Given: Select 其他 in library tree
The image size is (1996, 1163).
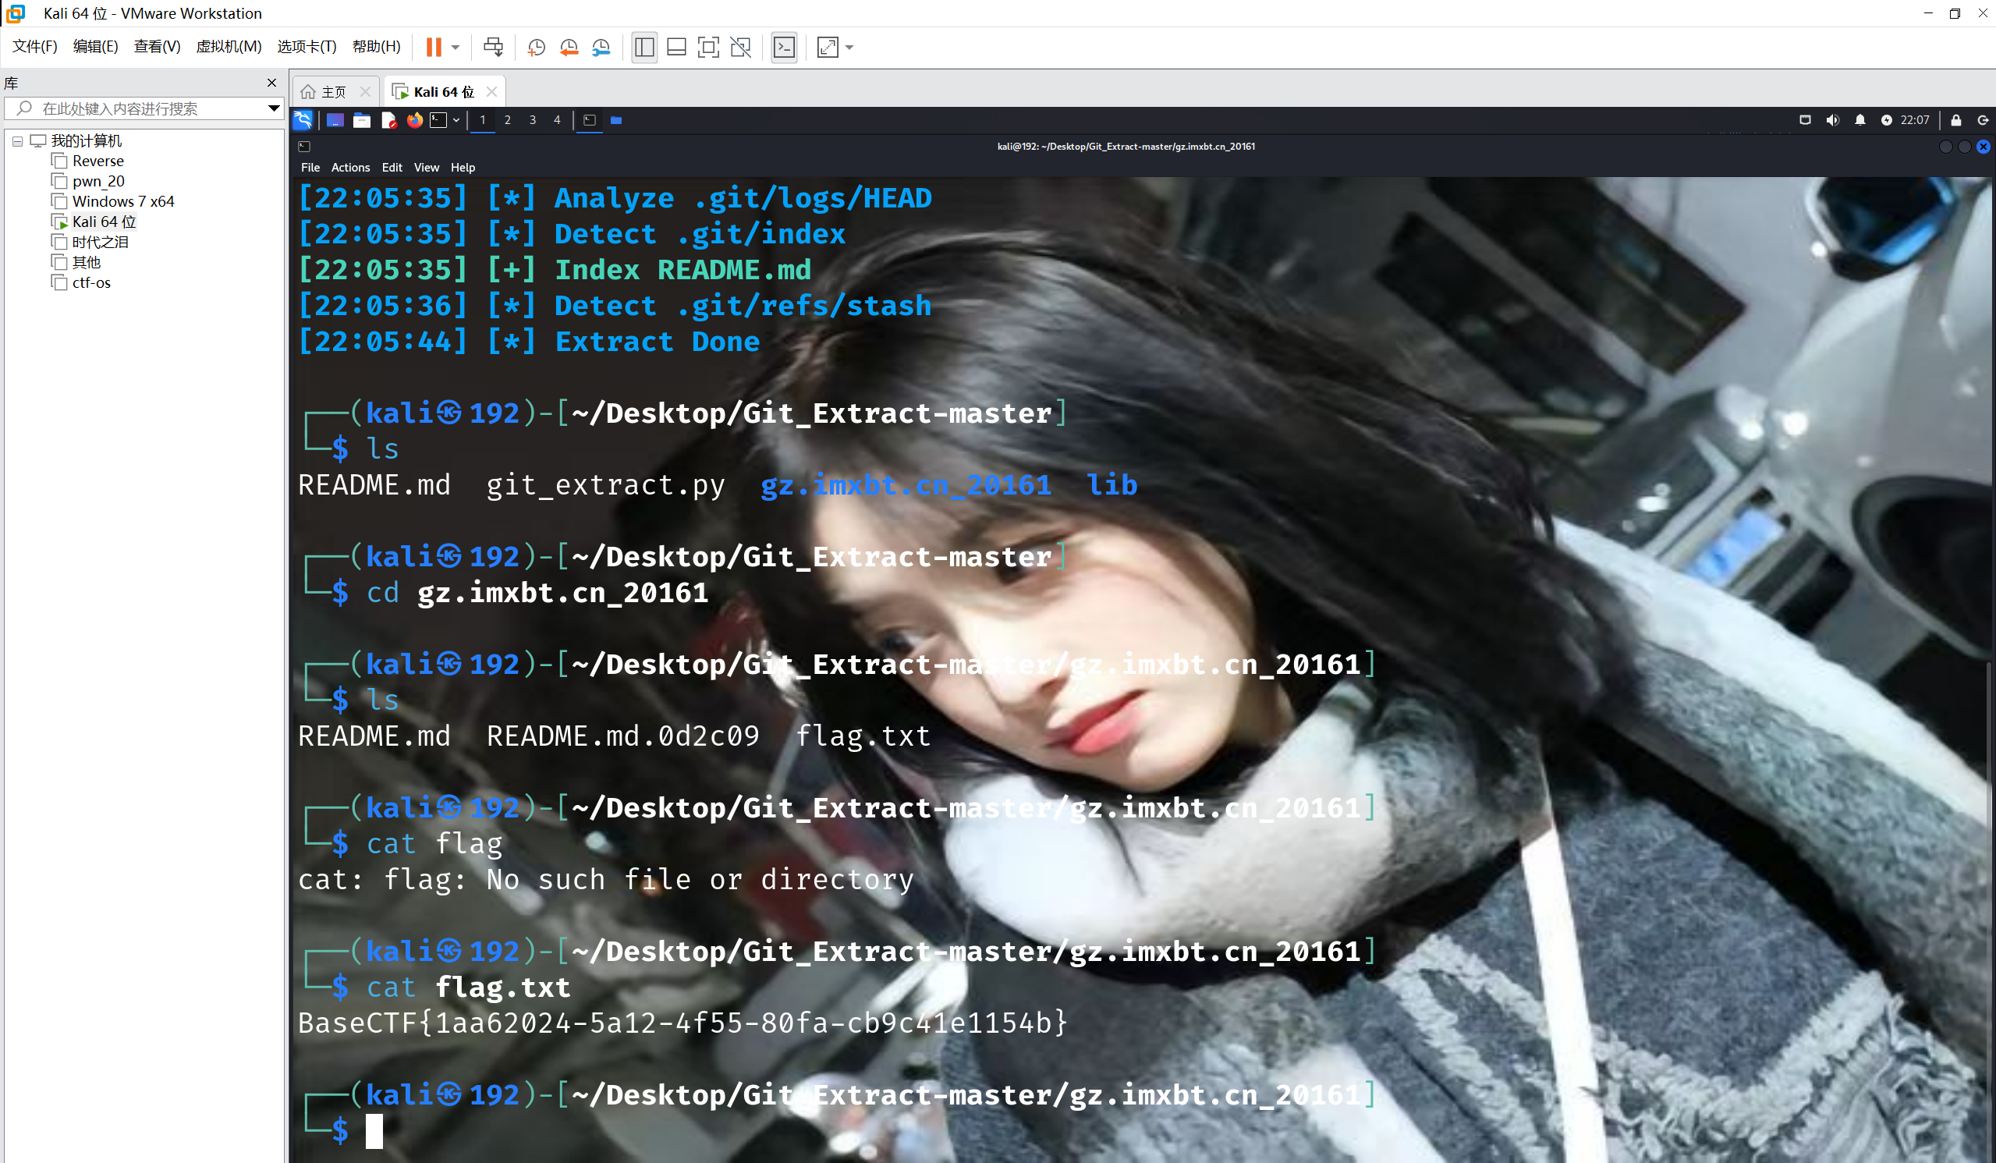Looking at the screenshot, I should [87, 262].
